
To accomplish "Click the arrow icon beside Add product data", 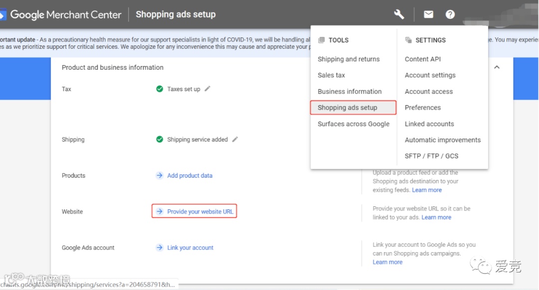I will (x=159, y=175).
